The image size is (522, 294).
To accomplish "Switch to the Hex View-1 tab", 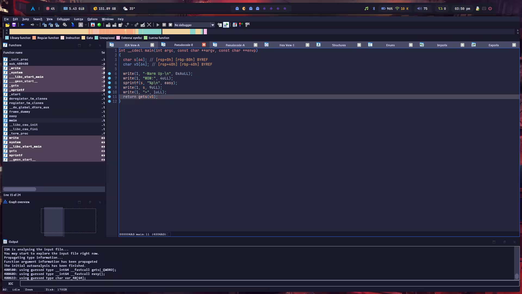I will click(287, 45).
